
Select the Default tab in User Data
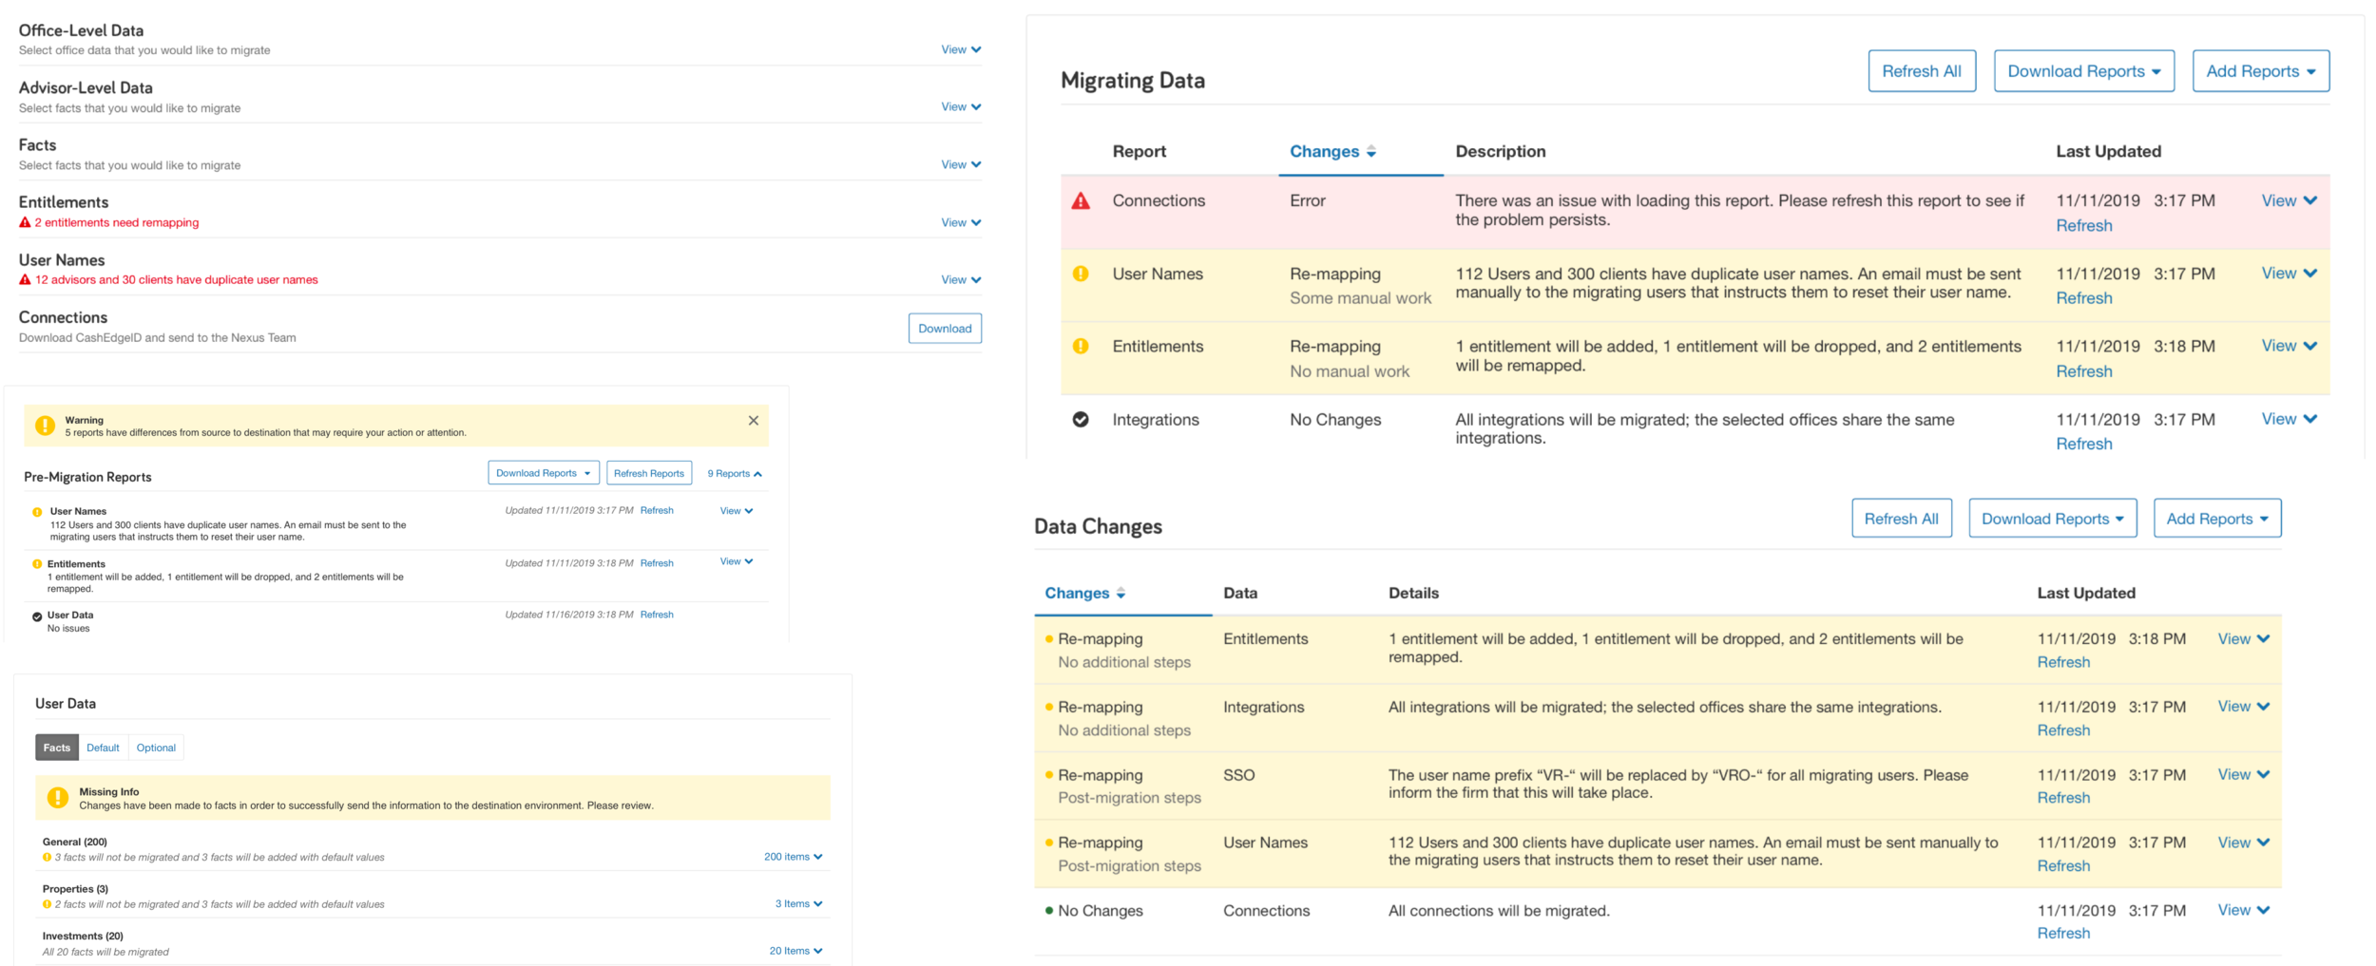pyautogui.click(x=103, y=748)
